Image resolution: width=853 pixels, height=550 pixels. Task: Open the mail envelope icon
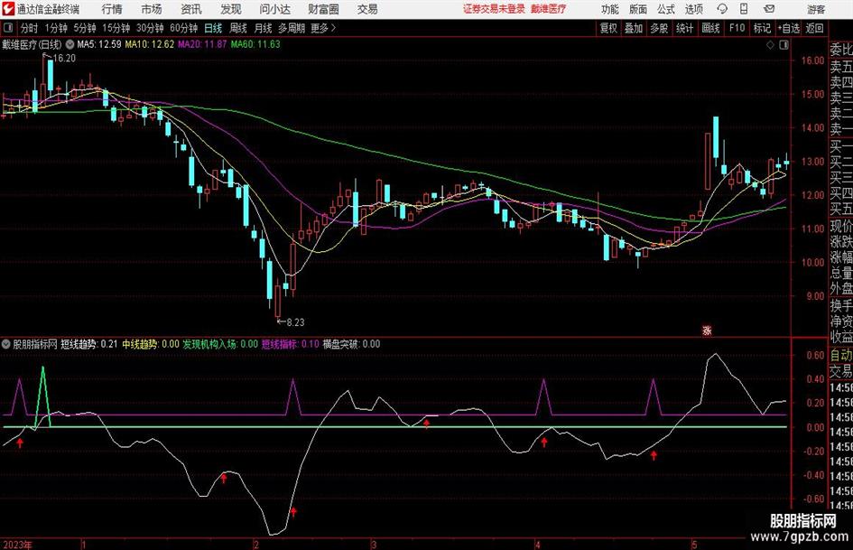769,9
